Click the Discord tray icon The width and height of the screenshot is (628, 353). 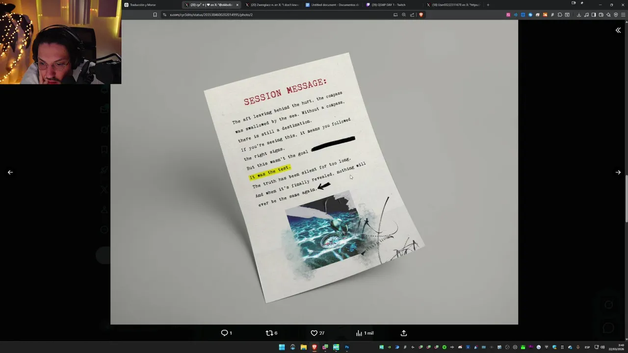(460, 347)
